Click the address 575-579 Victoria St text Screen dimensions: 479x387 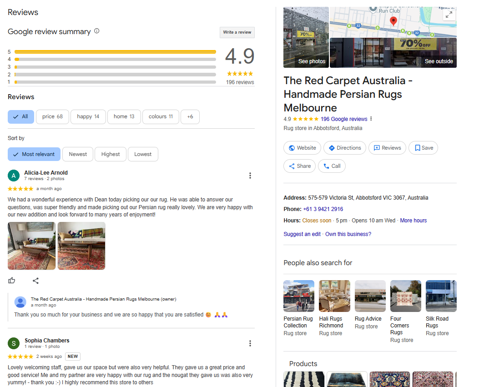point(368,198)
